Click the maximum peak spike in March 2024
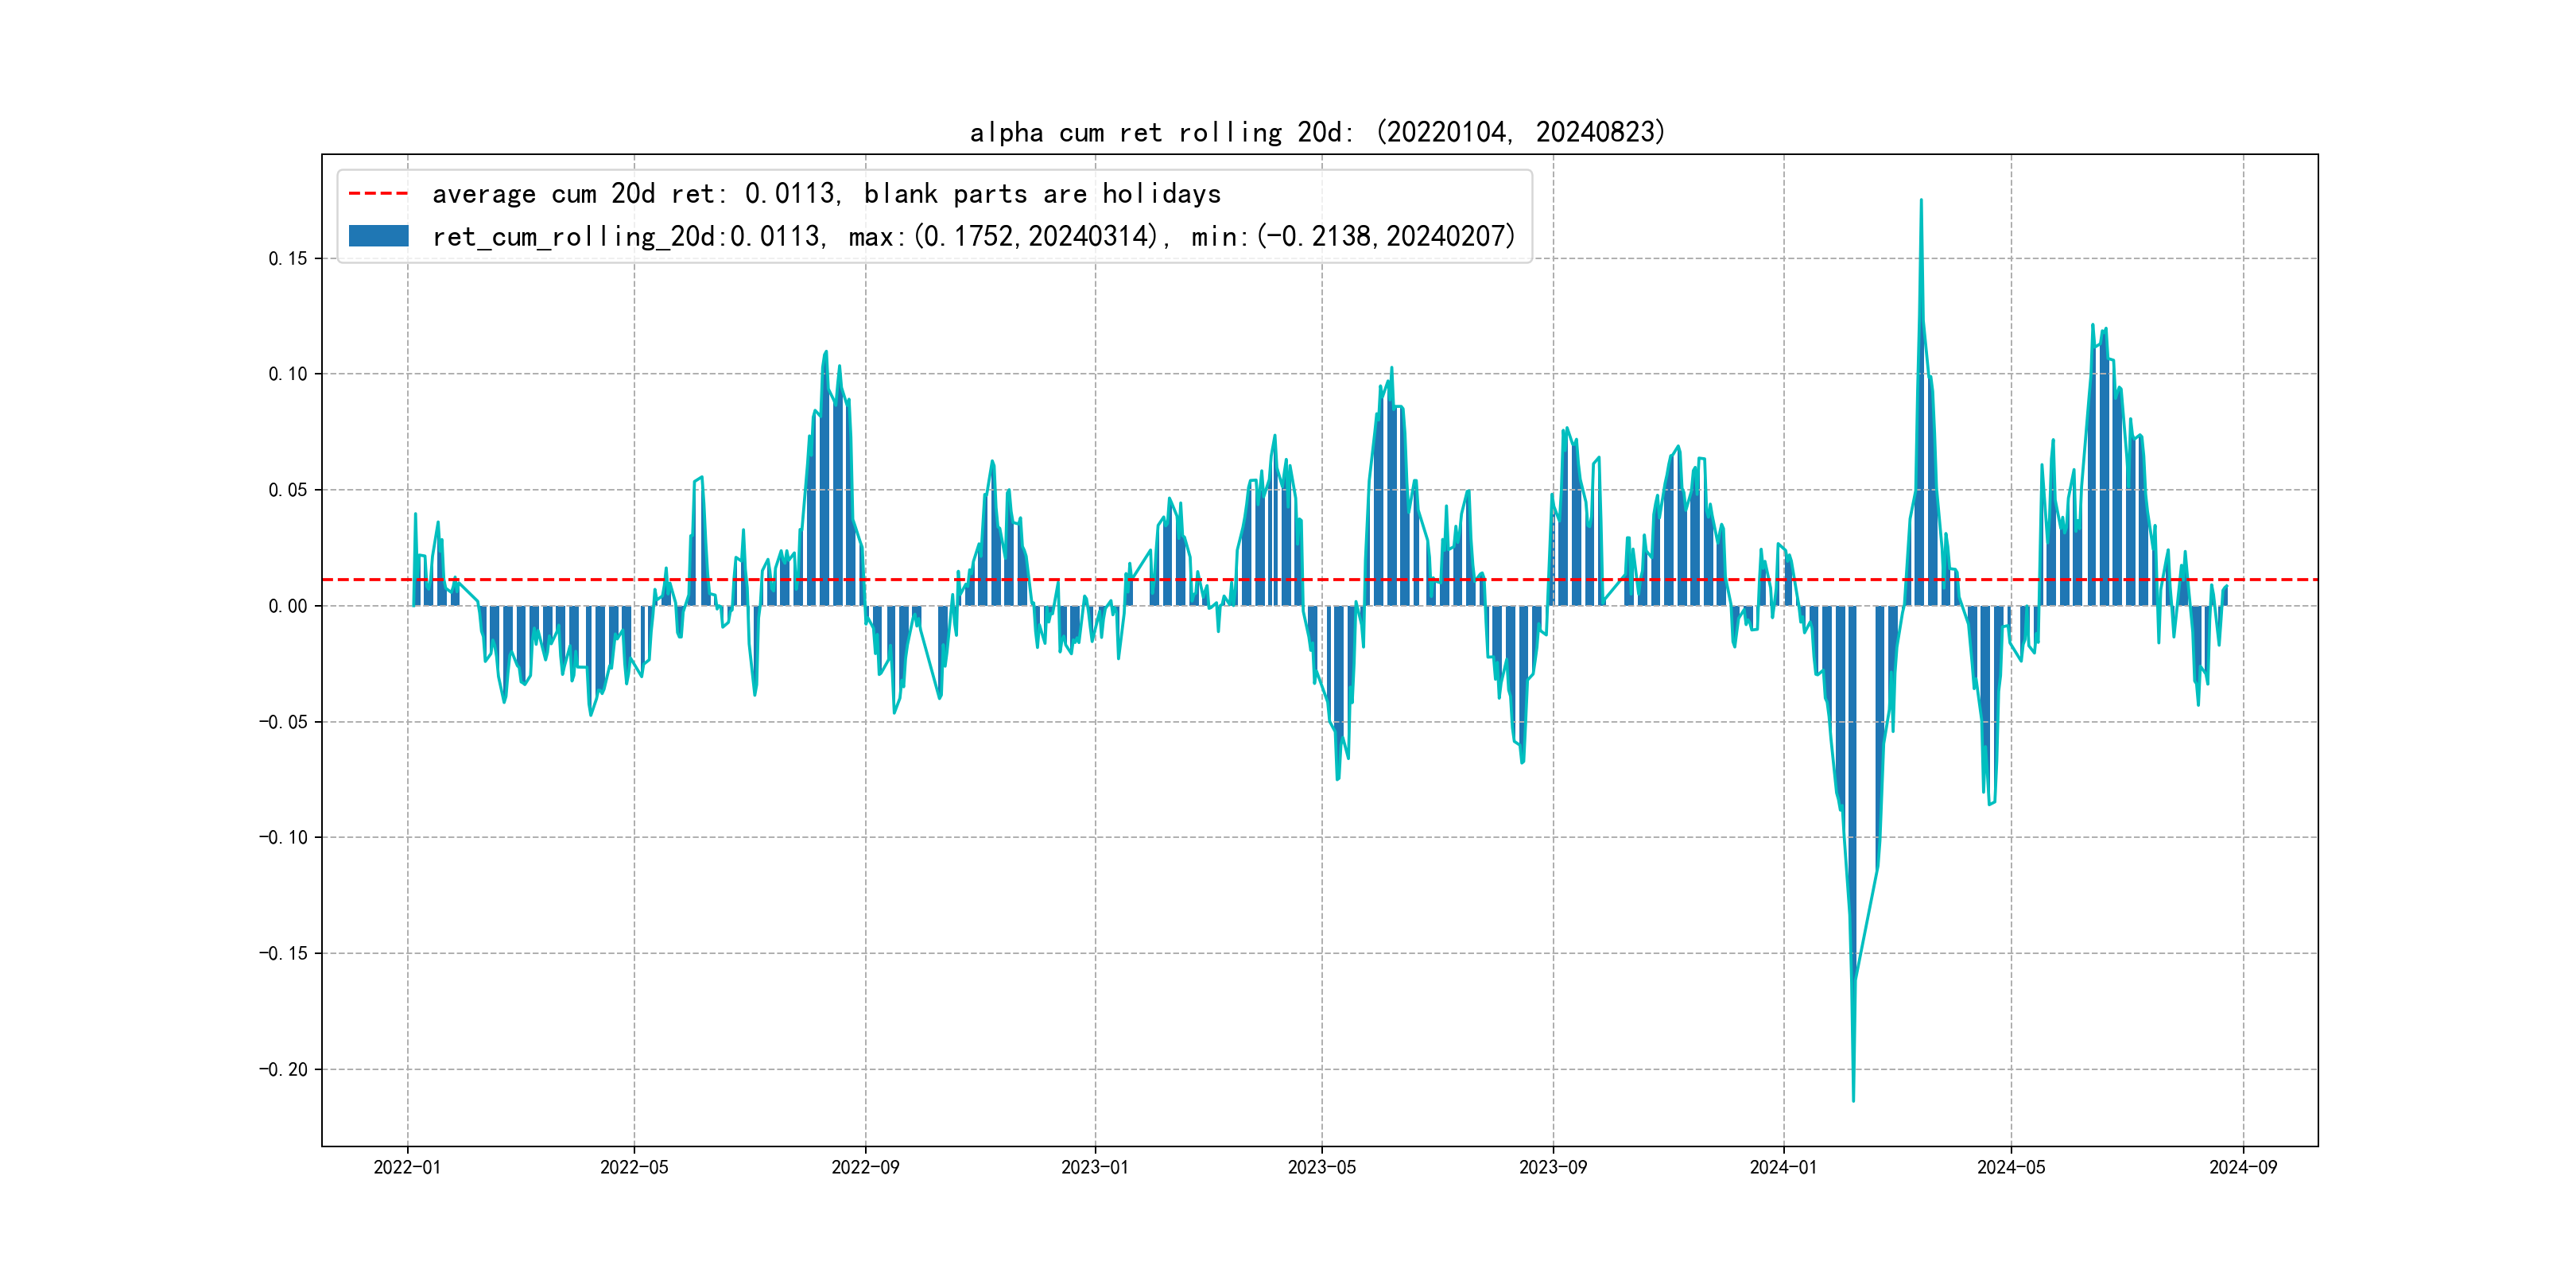2576x1288 pixels. point(1921,205)
